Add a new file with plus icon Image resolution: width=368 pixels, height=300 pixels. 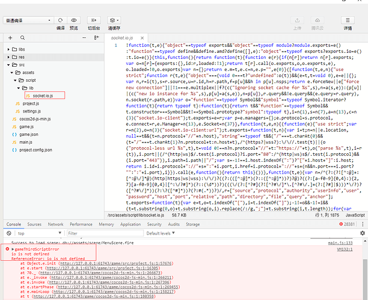pos(10,38)
